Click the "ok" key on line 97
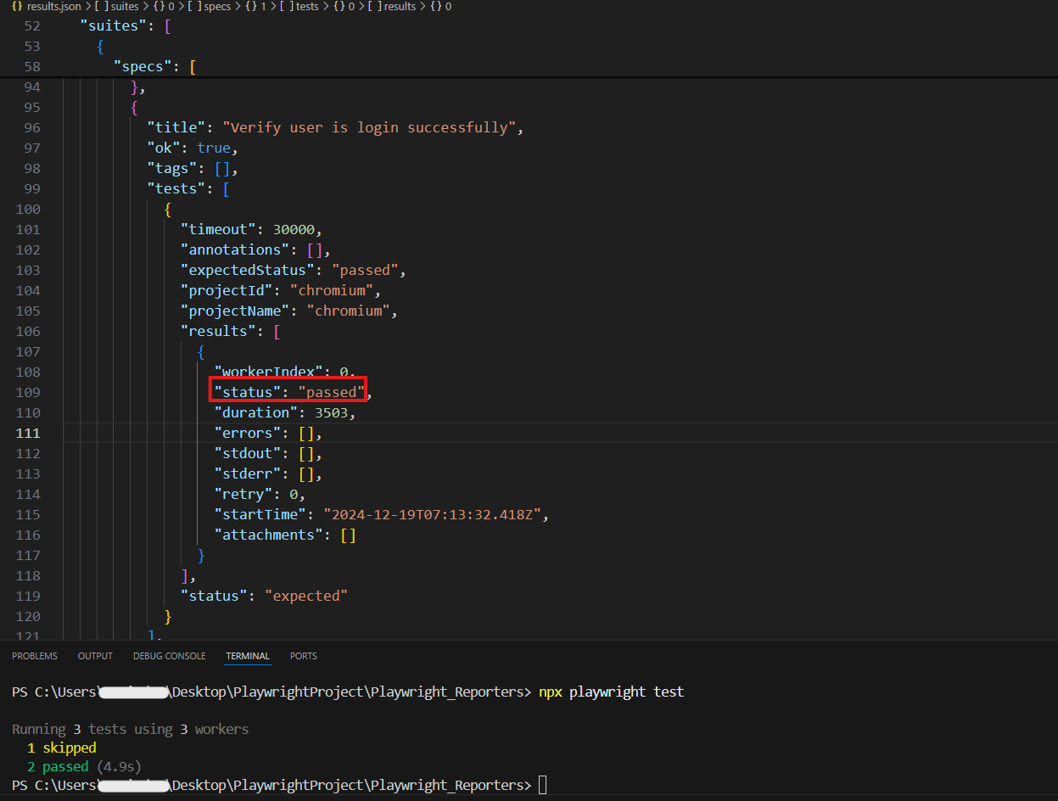 pyautogui.click(x=164, y=148)
